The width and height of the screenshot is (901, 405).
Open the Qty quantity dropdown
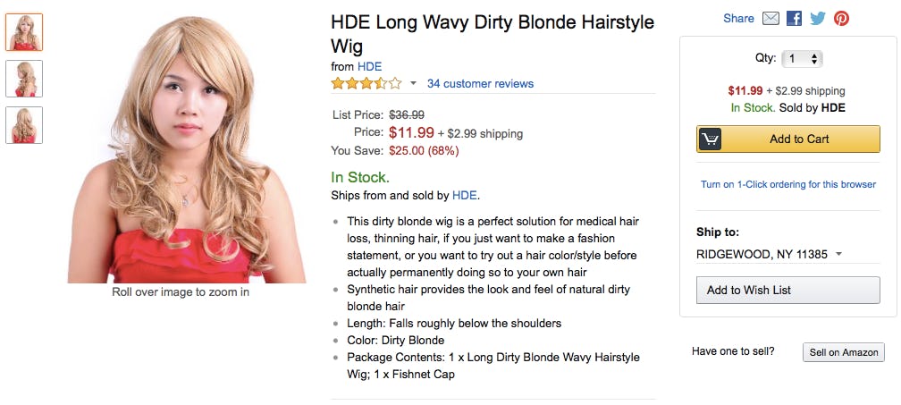(x=802, y=59)
